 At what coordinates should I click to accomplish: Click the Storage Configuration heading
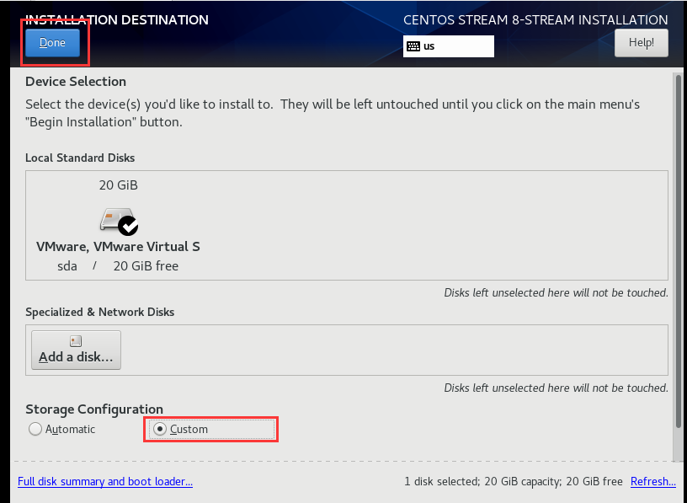(x=94, y=409)
